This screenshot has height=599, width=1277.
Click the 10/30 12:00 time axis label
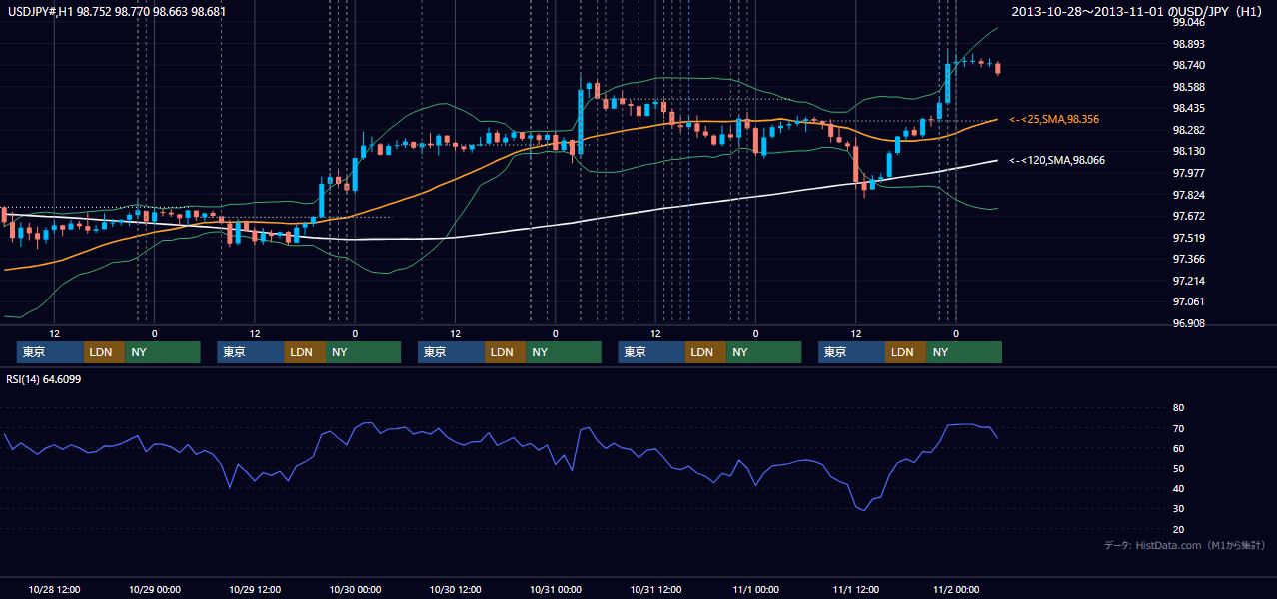coord(455,589)
